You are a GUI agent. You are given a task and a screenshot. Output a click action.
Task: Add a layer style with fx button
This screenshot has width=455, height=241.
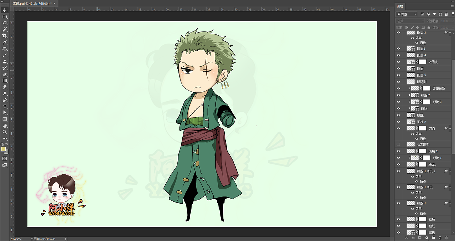coord(413,238)
